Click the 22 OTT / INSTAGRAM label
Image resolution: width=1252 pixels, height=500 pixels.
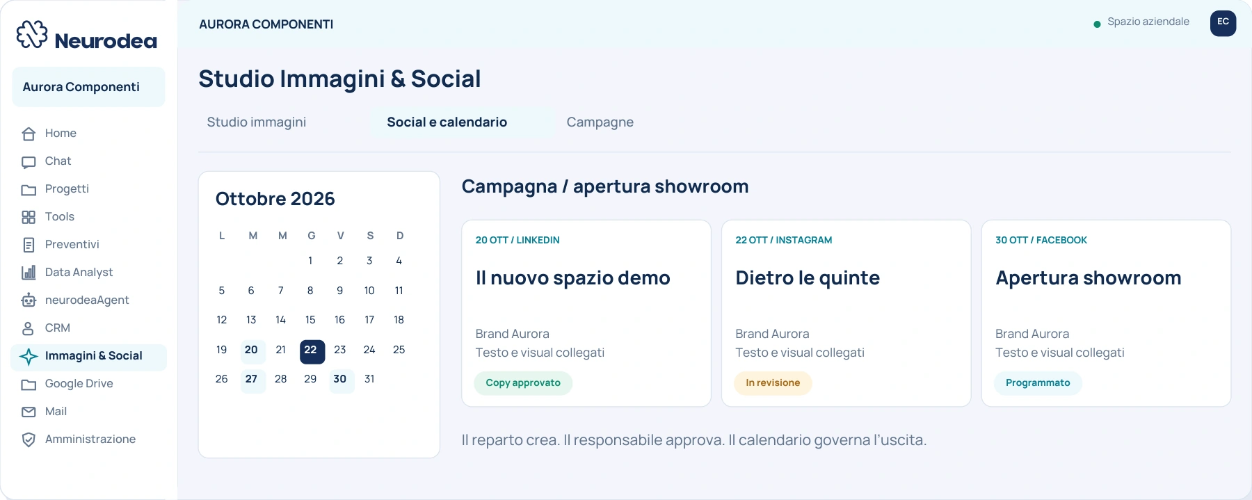click(783, 240)
